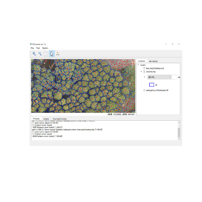Screen dimensions: 202x202
Task: Minimize the DFScanner window
Action: pos(166,44)
